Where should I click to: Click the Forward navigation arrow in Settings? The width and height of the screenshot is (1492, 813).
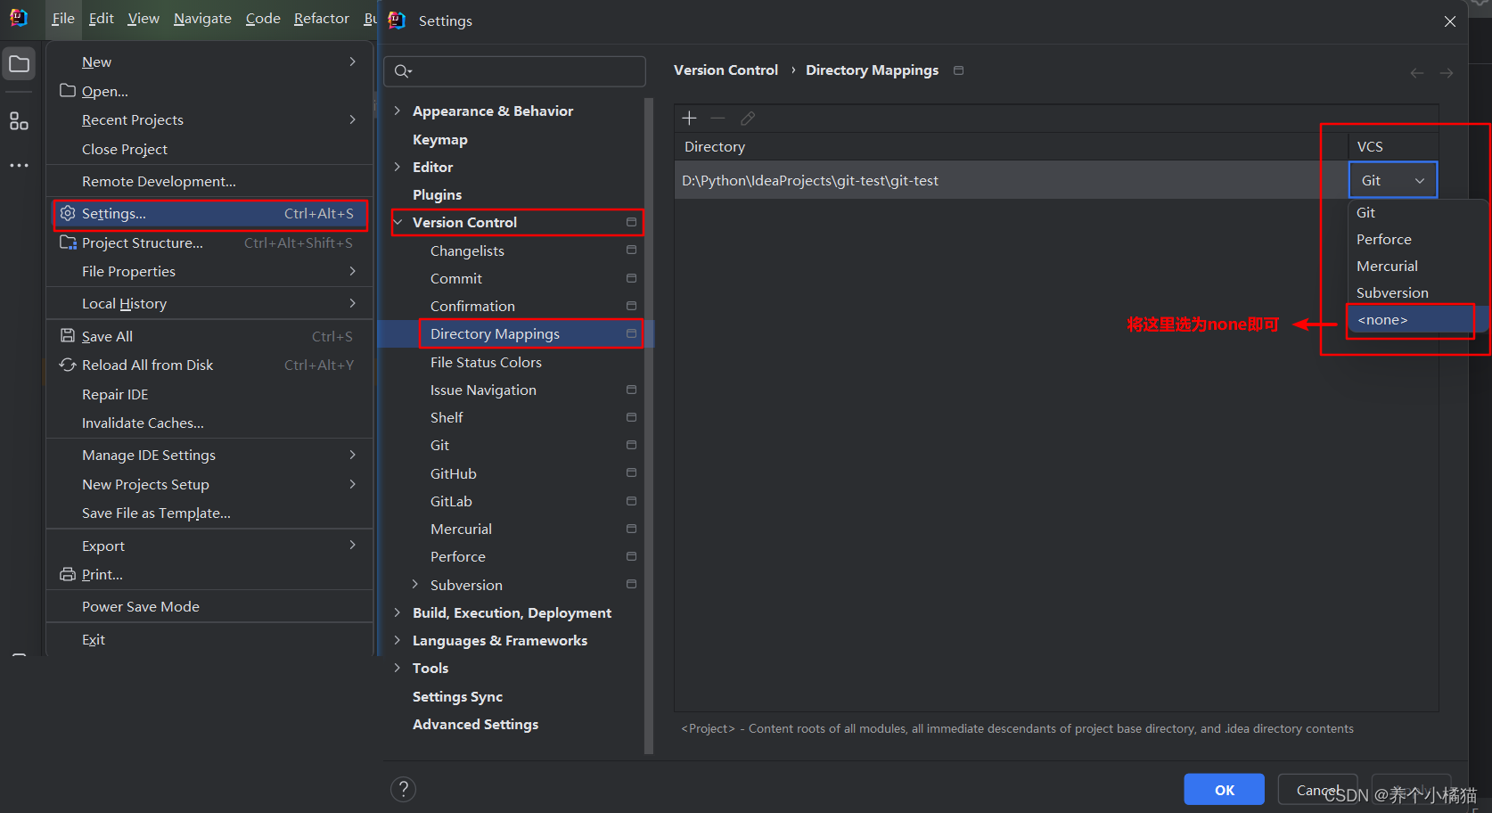click(x=1447, y=73)
